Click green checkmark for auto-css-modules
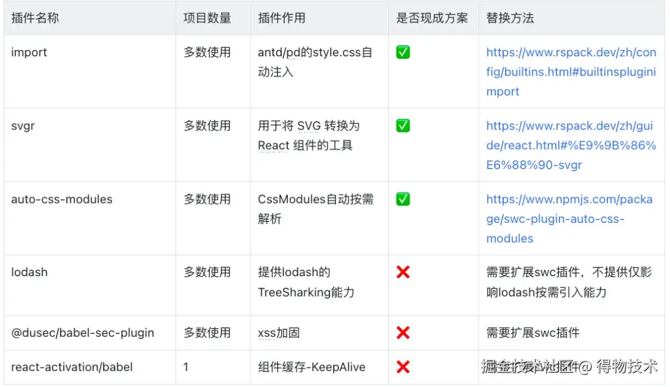Image resolution: width=670 pixels, height=387 pixels. (403, 199)
